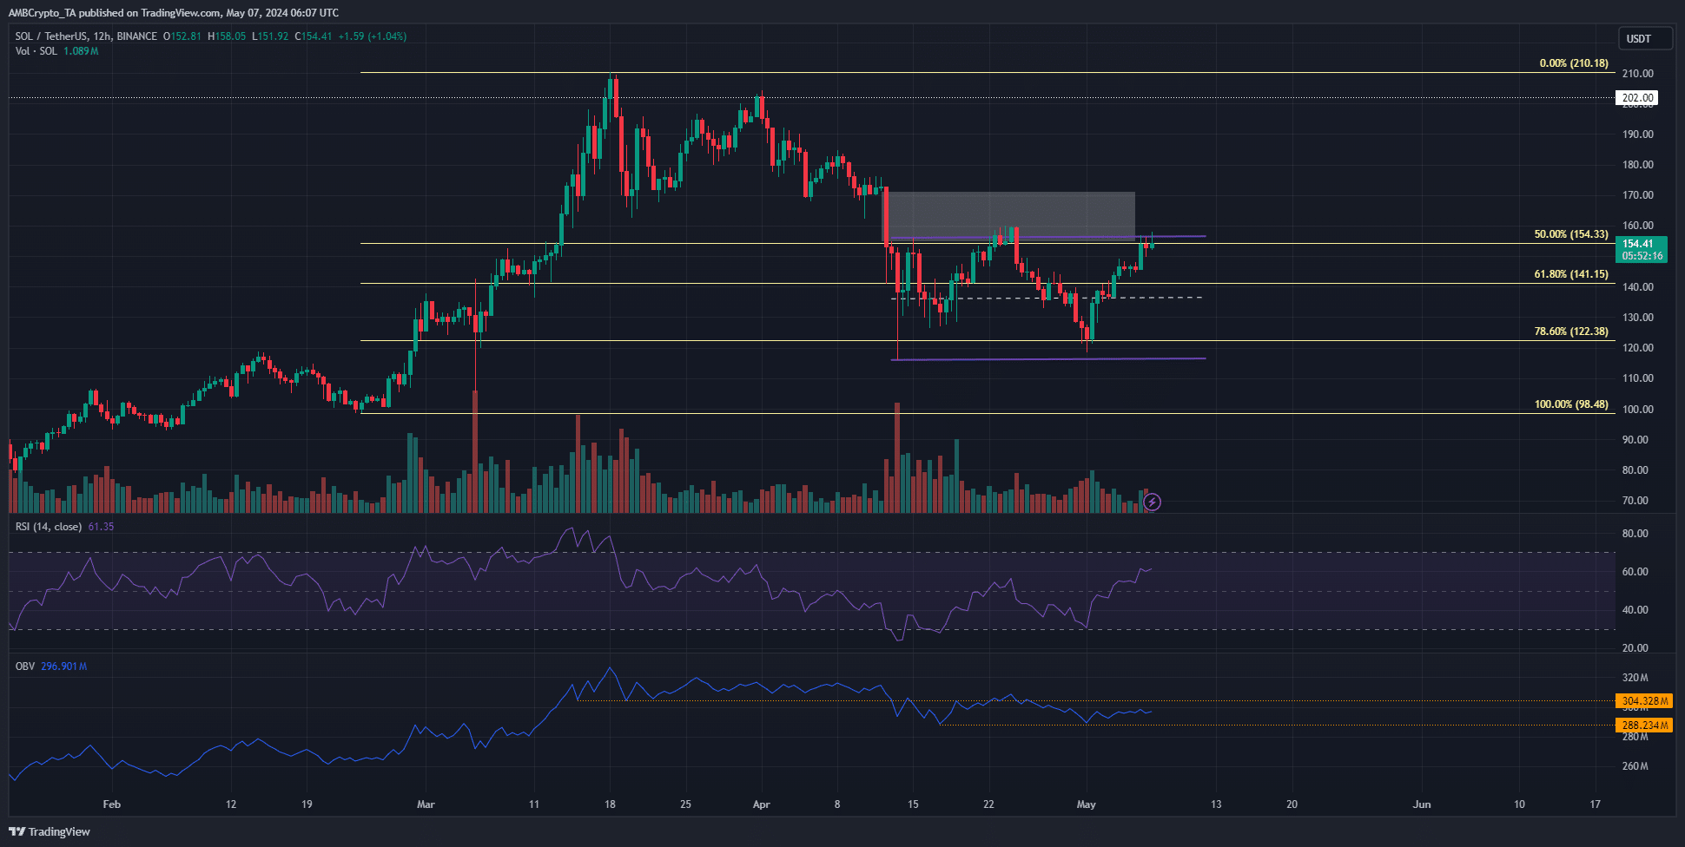
Task: Click the low price L151.92 value
Action: [x=270, y=36]
